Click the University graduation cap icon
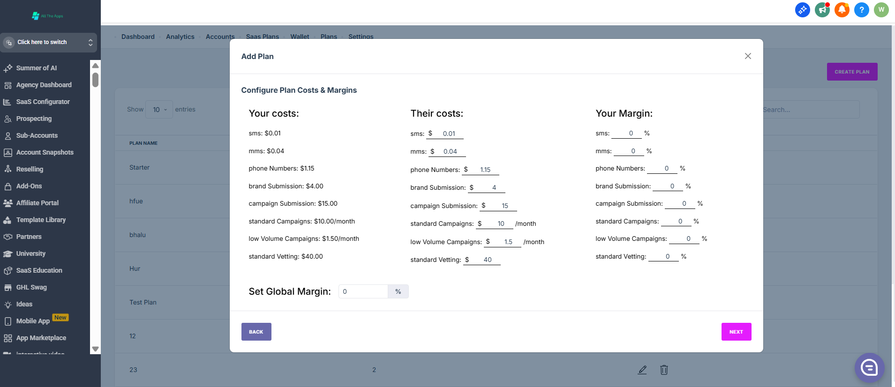The height and width of the screenshot is (387, 895). (8, 253)
